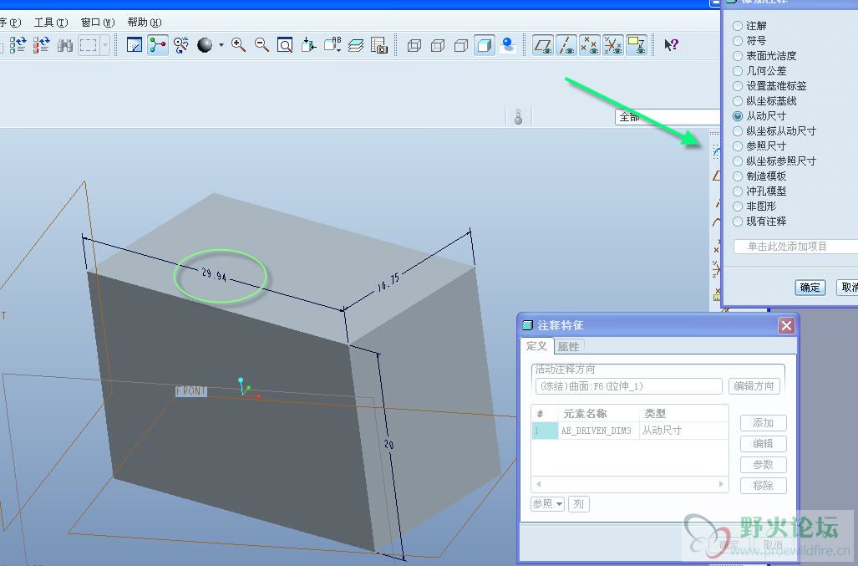This screenshot has height=566, width=858.
Task: Toggle annotation element display
Action: pyautogui.click(x=637, y=45)
